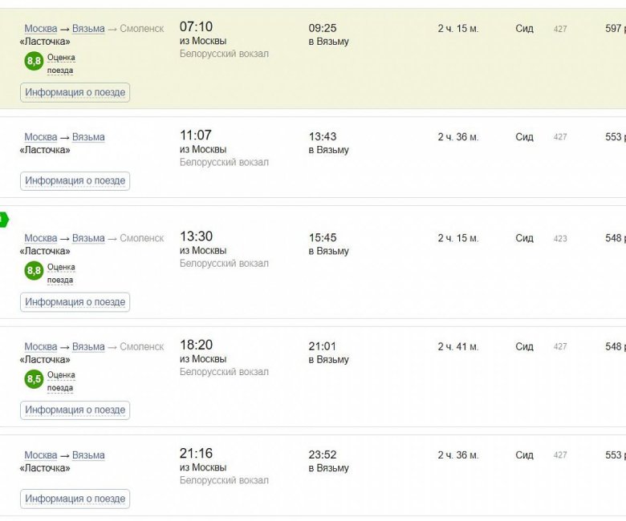Open 'Оценка поезда' link for the 18:20 train

60,382
